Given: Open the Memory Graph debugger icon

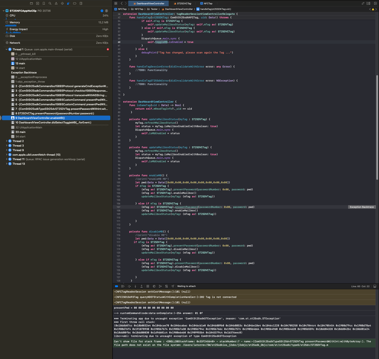Looking at the screenshot, I should click(x=160, y=286).
